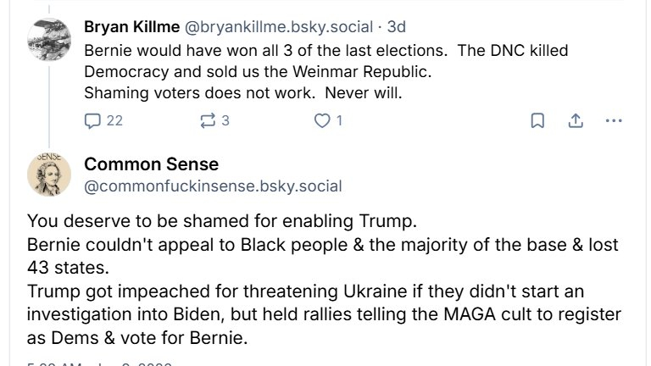This screenshot has width=651, height=366.
Task: Like Bryan Killme's post with the heart
Action: click(321, 121)
